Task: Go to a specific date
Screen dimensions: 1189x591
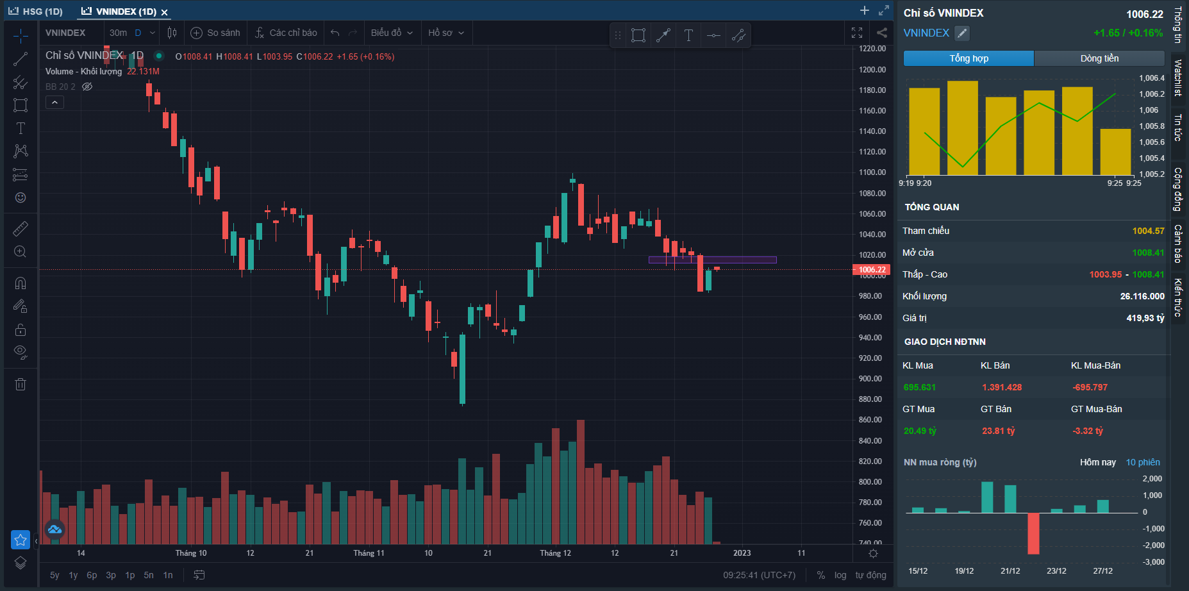Action: pos(199,575)
